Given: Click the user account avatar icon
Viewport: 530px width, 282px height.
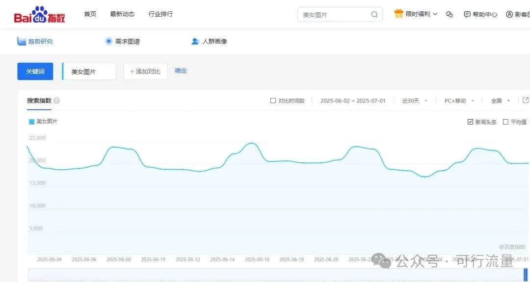Looking at the screenshot, I should point(509,14).
